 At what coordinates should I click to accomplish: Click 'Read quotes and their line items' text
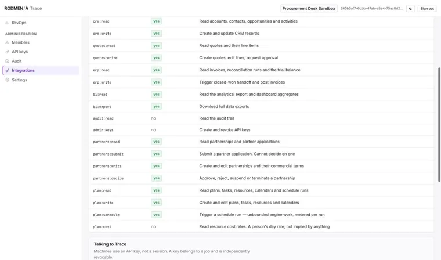[x=229, y=45]
